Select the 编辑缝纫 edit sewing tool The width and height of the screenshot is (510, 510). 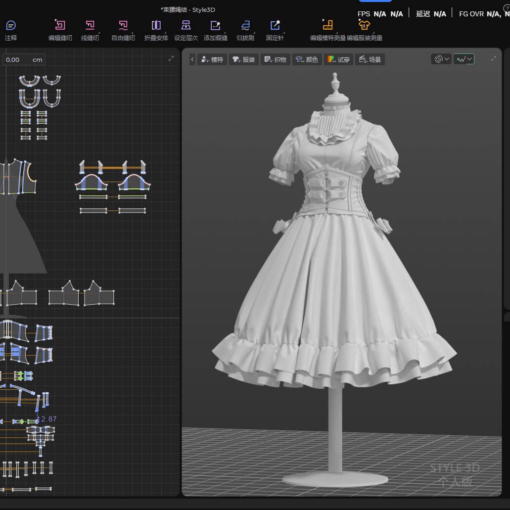pyautogui.click(x=60, y=30)
